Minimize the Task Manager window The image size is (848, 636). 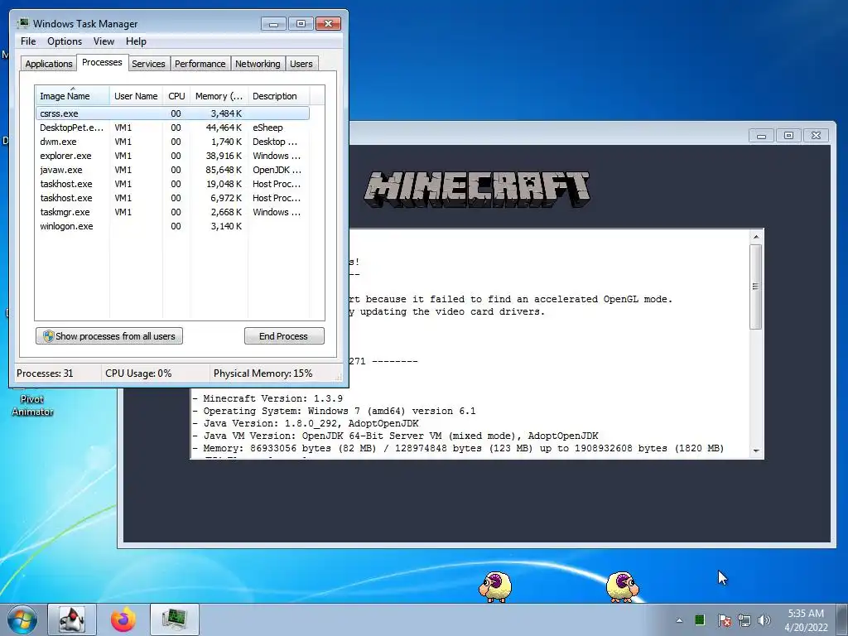[273, 24]
